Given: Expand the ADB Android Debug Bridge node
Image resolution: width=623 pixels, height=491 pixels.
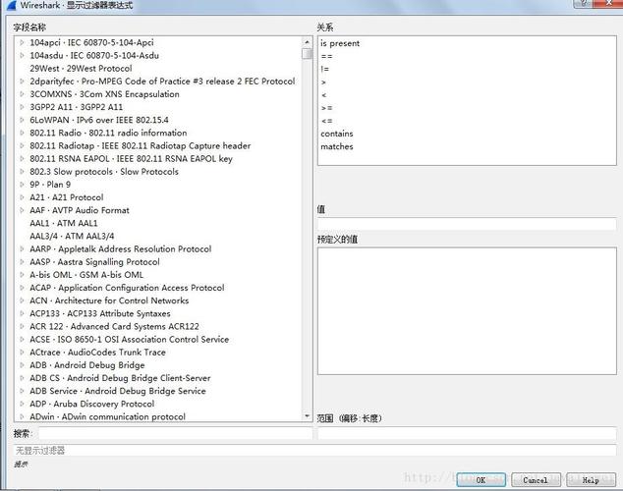Looking at the screenshot, I should point(22,364).
